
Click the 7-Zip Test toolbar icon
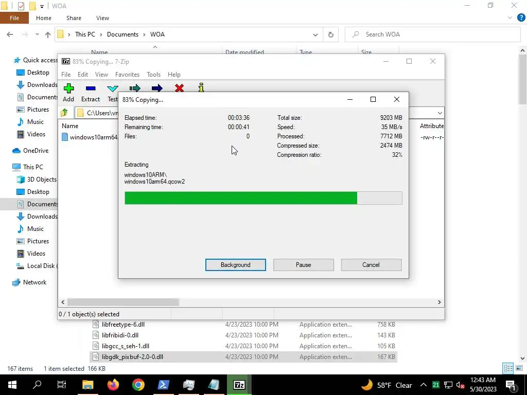pyautogui.click(x=113, y=88)
